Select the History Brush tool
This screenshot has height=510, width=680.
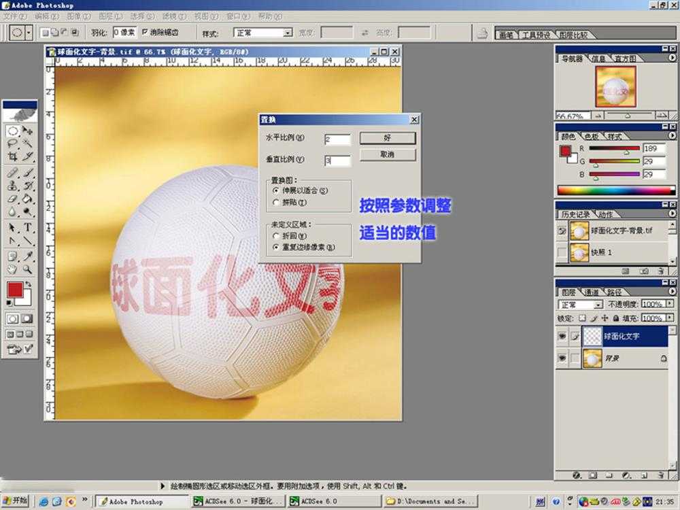tap(28, 186)
